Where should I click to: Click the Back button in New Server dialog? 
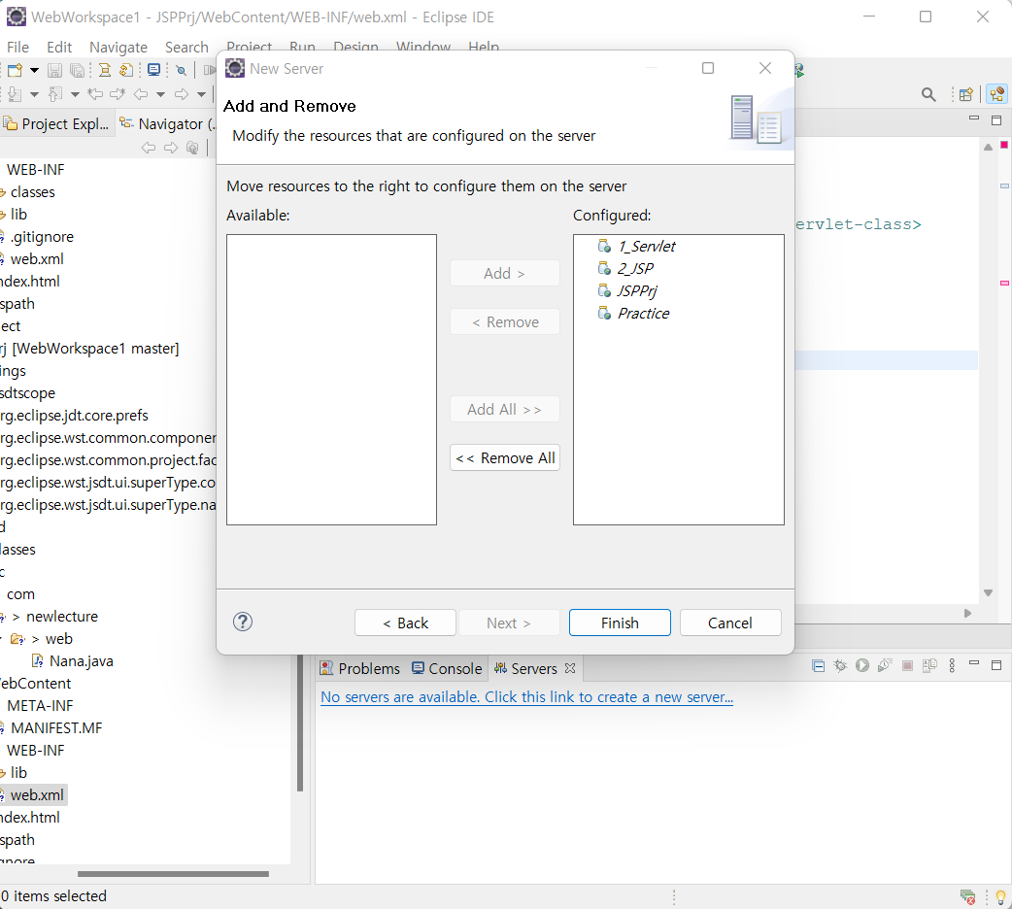point(405,623)
